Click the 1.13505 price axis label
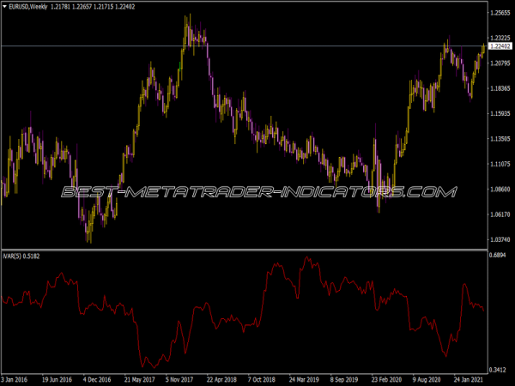The height and width of the screenshot is (386, 515). [500, 139]
